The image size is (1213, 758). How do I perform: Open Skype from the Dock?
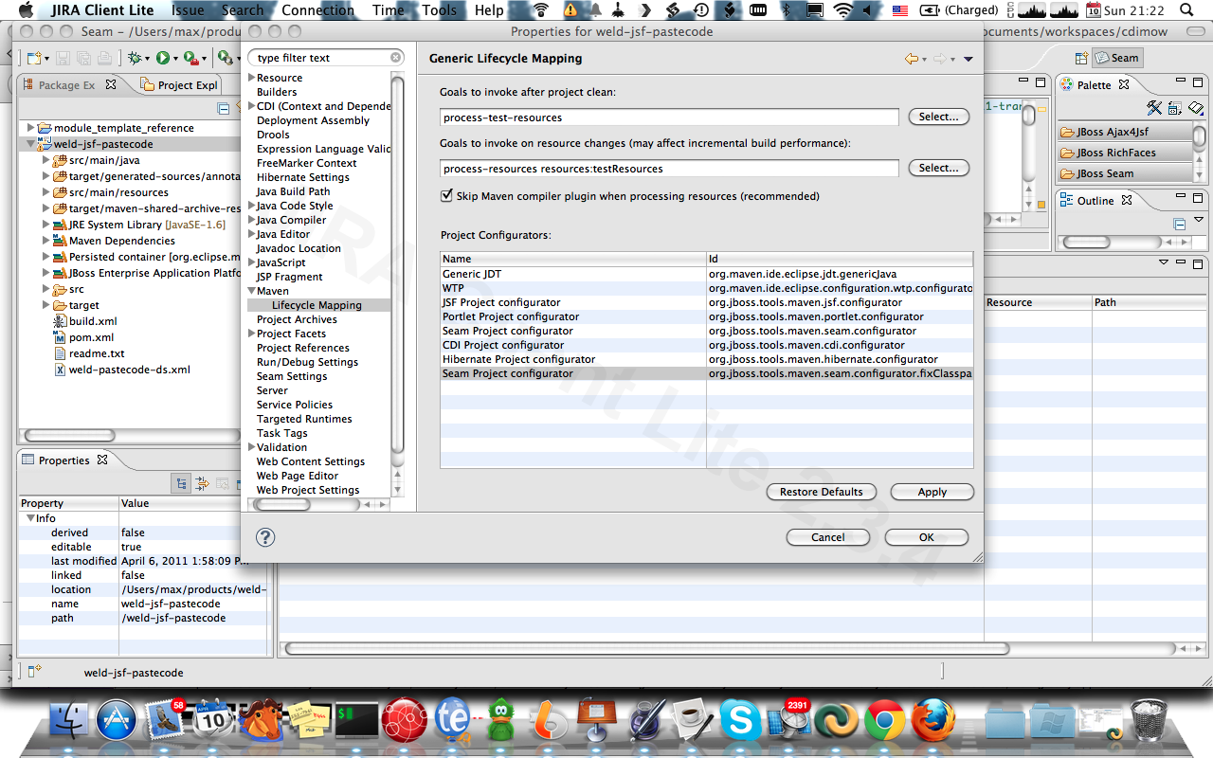(740, 721)
